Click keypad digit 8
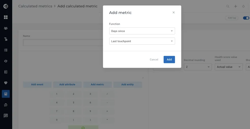 point(73,111)
